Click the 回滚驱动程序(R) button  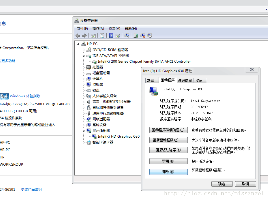[168, 150]
